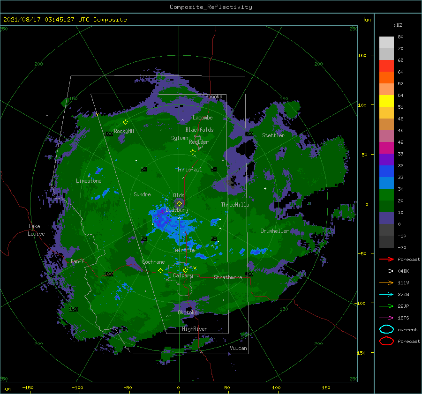Click the yellow diamond marker below RedDeer
Image resolution: width=422 pixels, height=394 pixels.
pos(193,152)
